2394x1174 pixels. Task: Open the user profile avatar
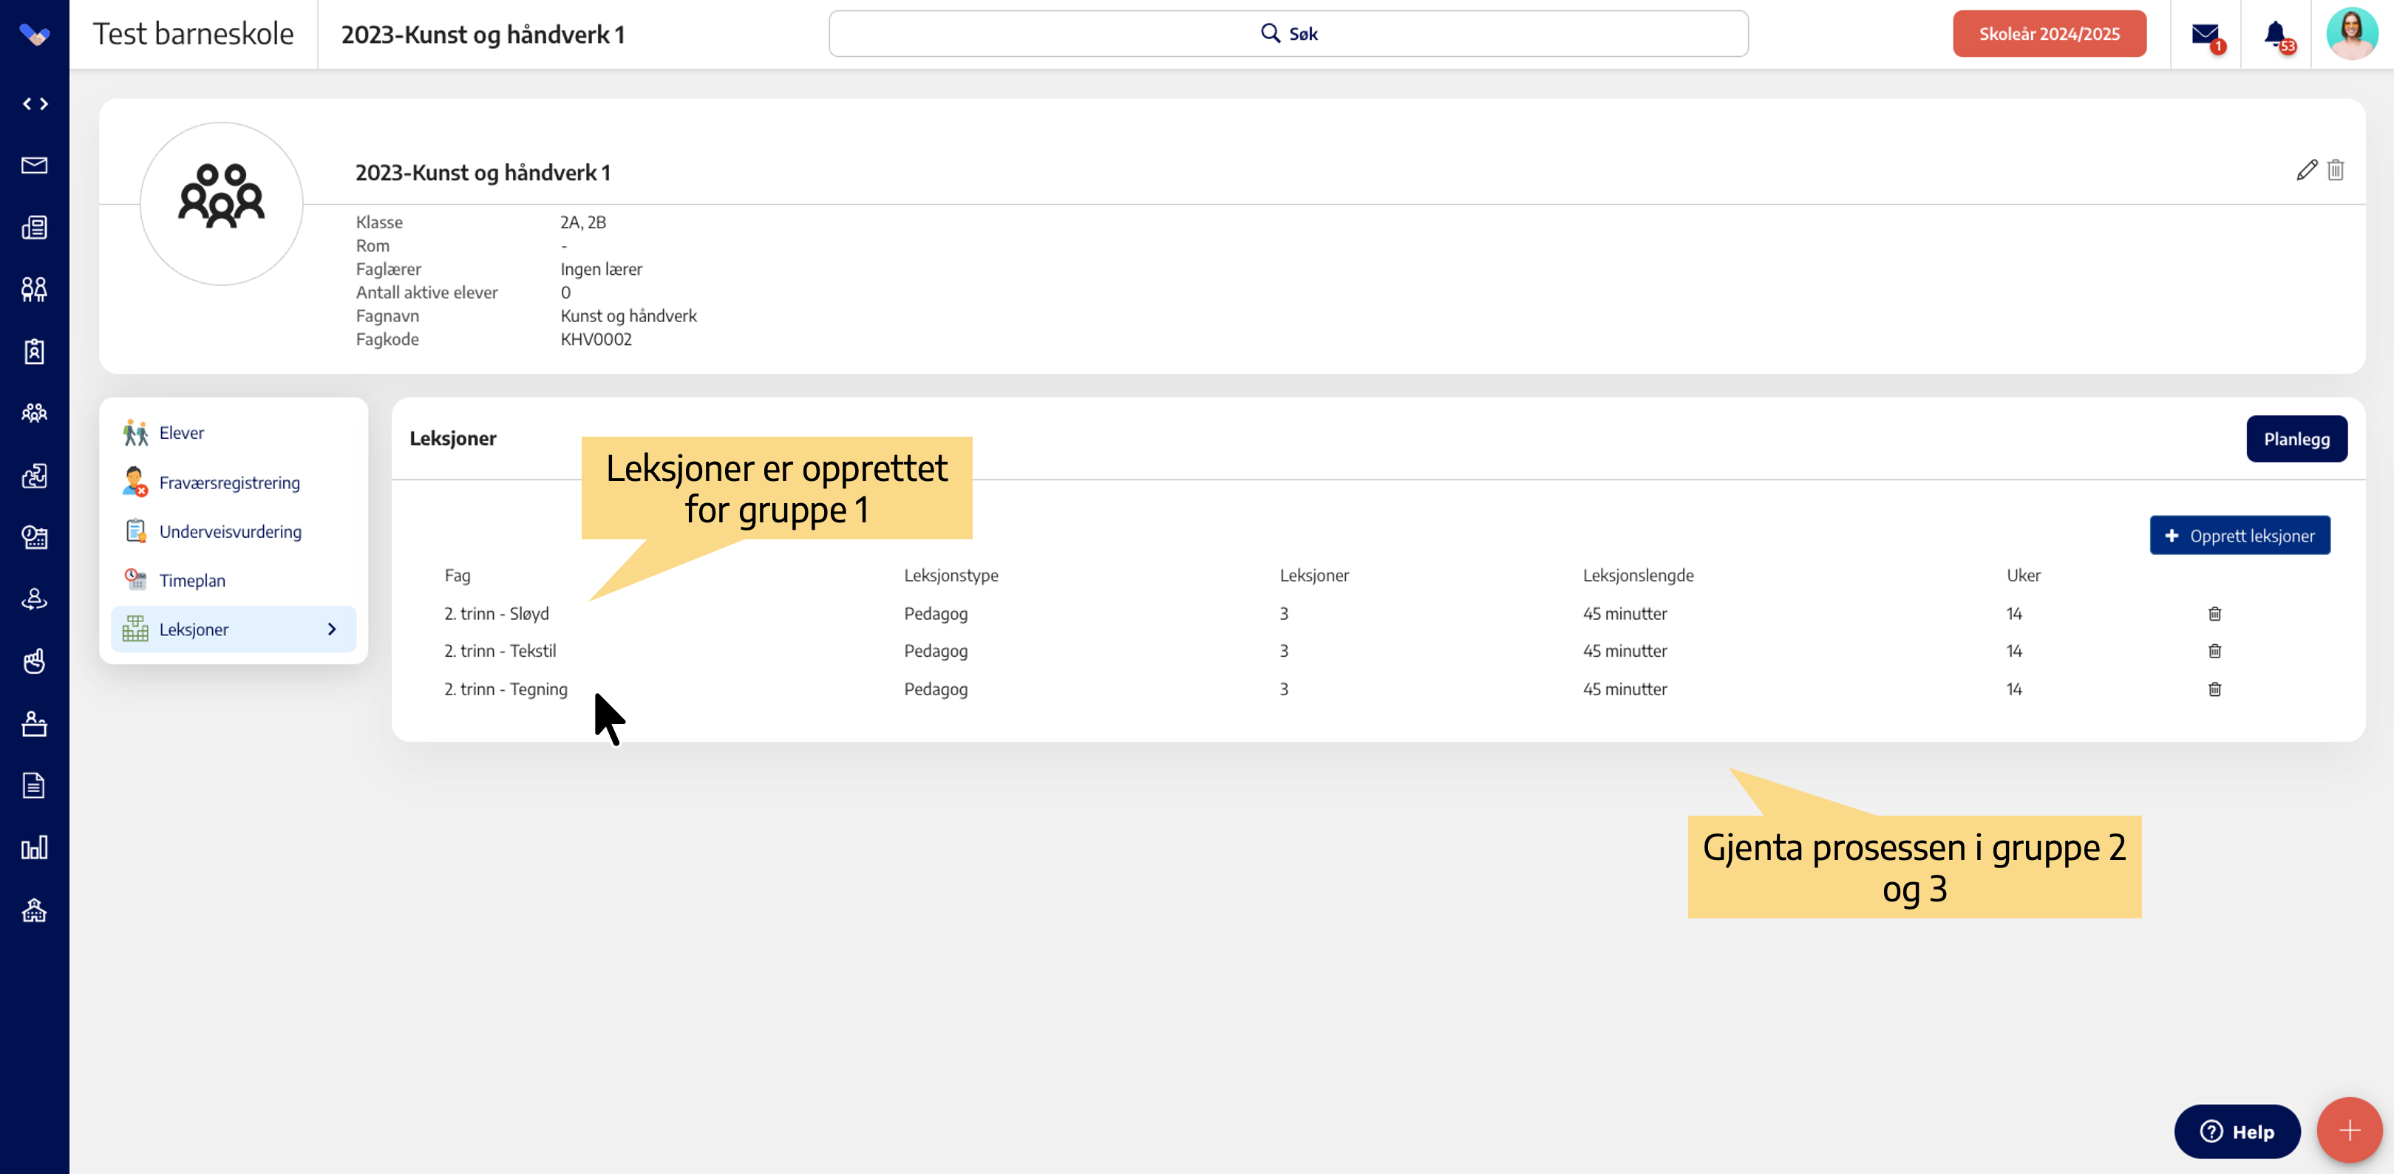pos(2351,33)
